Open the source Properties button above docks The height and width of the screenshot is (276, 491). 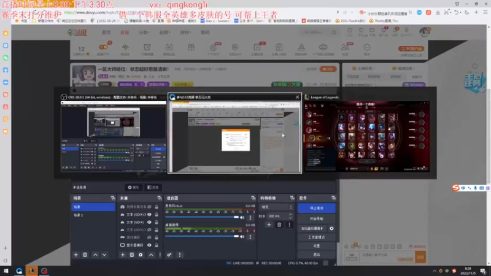coord(134,187)
